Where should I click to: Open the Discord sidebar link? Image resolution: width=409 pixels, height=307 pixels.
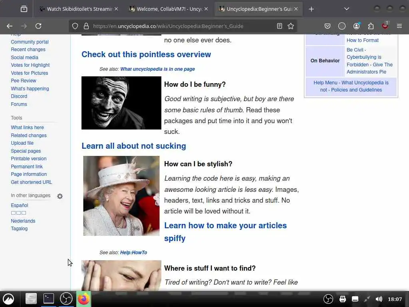(x=19, y=96)
